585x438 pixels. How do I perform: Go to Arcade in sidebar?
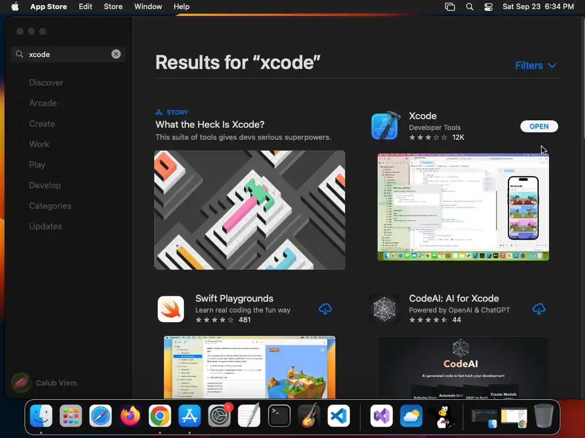click(43, 103)
